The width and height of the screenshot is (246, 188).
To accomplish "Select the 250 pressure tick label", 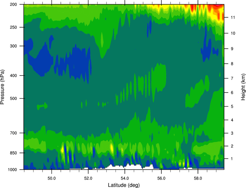I will coord(13,27).
